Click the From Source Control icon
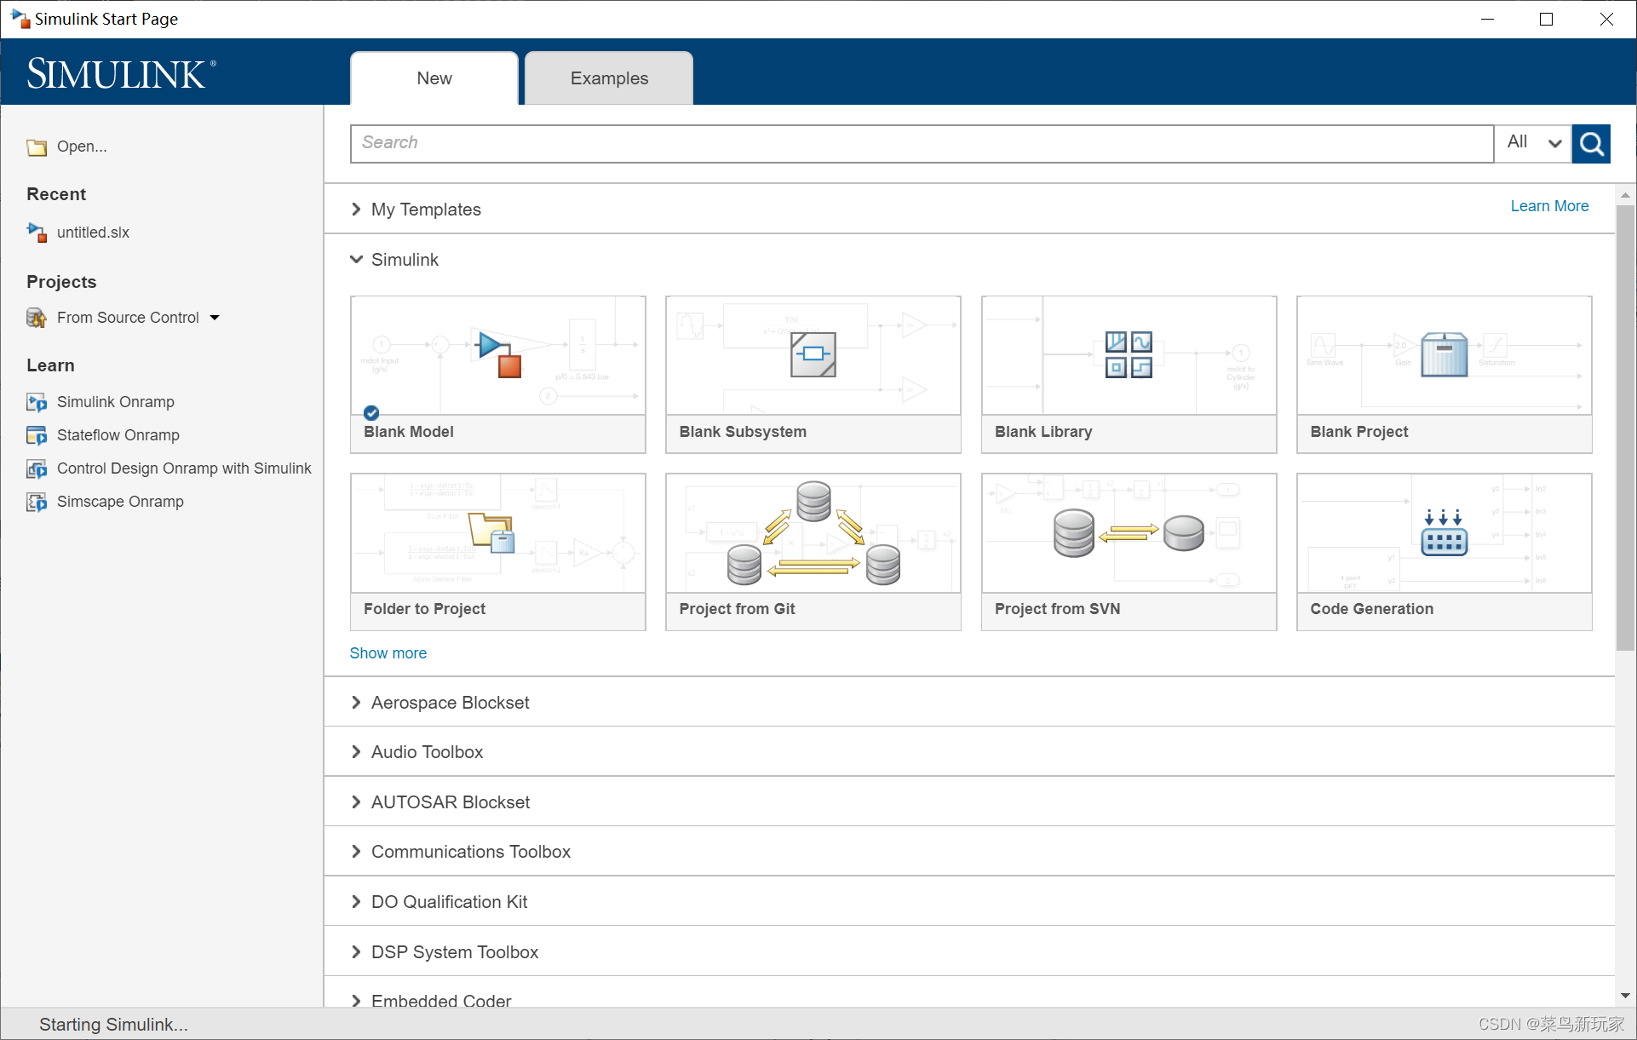Image resolution: width=1637 pixels, height=1040 pixels. coord(37,318)
